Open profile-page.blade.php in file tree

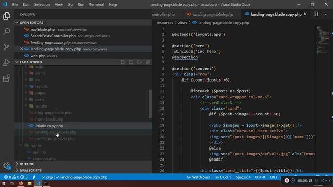[x=55, y=139]
